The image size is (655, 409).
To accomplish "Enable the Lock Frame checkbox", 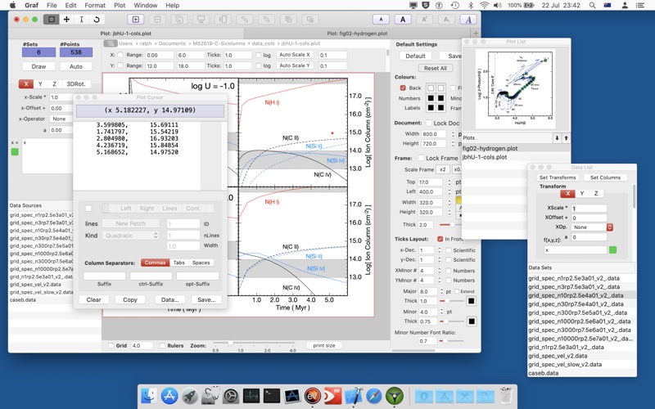I will click(420, 158).
